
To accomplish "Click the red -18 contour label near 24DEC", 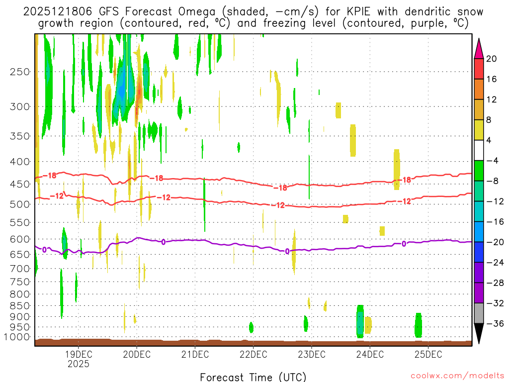I will [x=405, y=180].
